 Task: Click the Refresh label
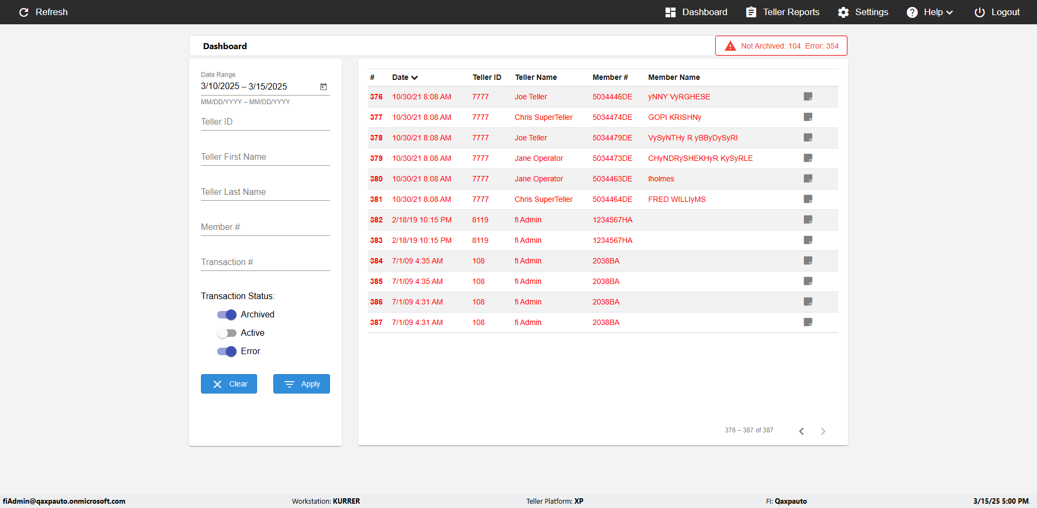51,12
